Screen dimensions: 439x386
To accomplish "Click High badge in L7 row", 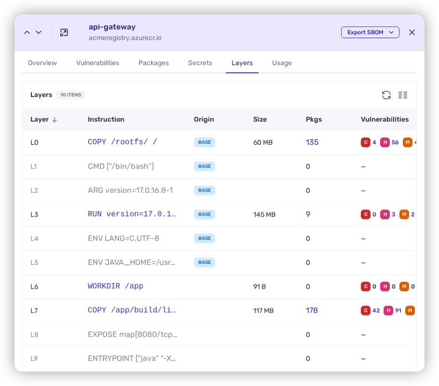I will click(388, 310).
